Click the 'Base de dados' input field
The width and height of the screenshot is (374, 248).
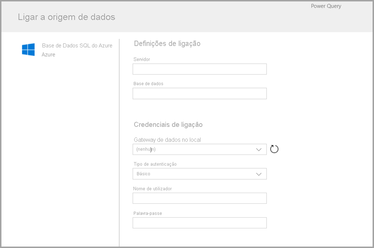[x=200, y=93]
